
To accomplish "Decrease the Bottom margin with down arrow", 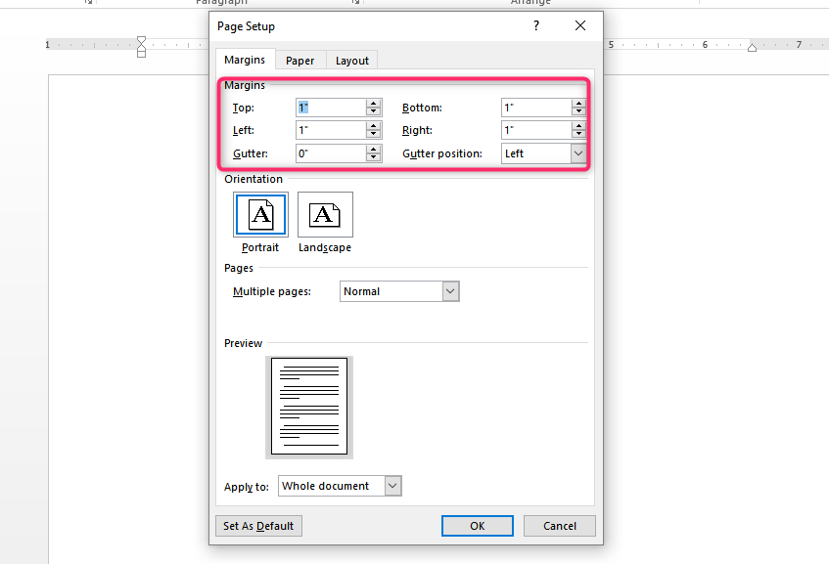I will click(578, 111).
